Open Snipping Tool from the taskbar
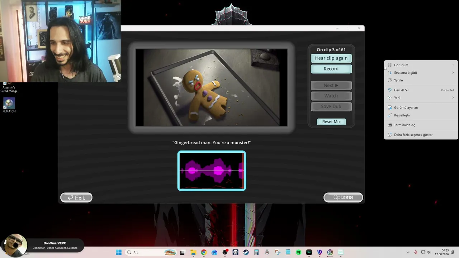 278,252
